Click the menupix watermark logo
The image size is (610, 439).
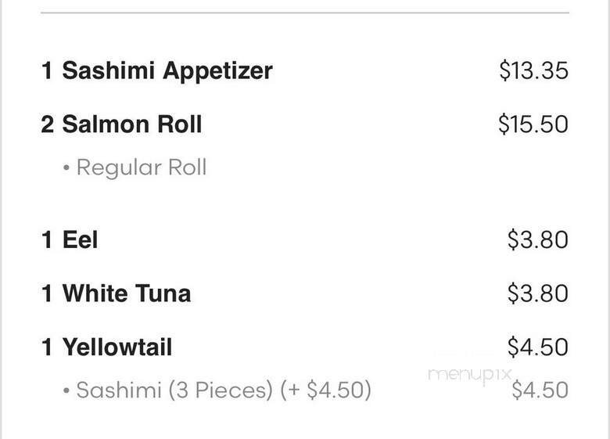(469, 374)
